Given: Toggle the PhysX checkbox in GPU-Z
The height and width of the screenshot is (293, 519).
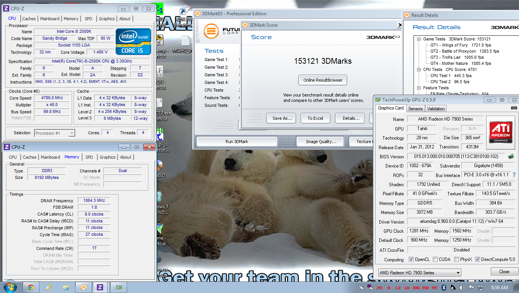Looking at the screenshot, I should click(x=456, y=259).
